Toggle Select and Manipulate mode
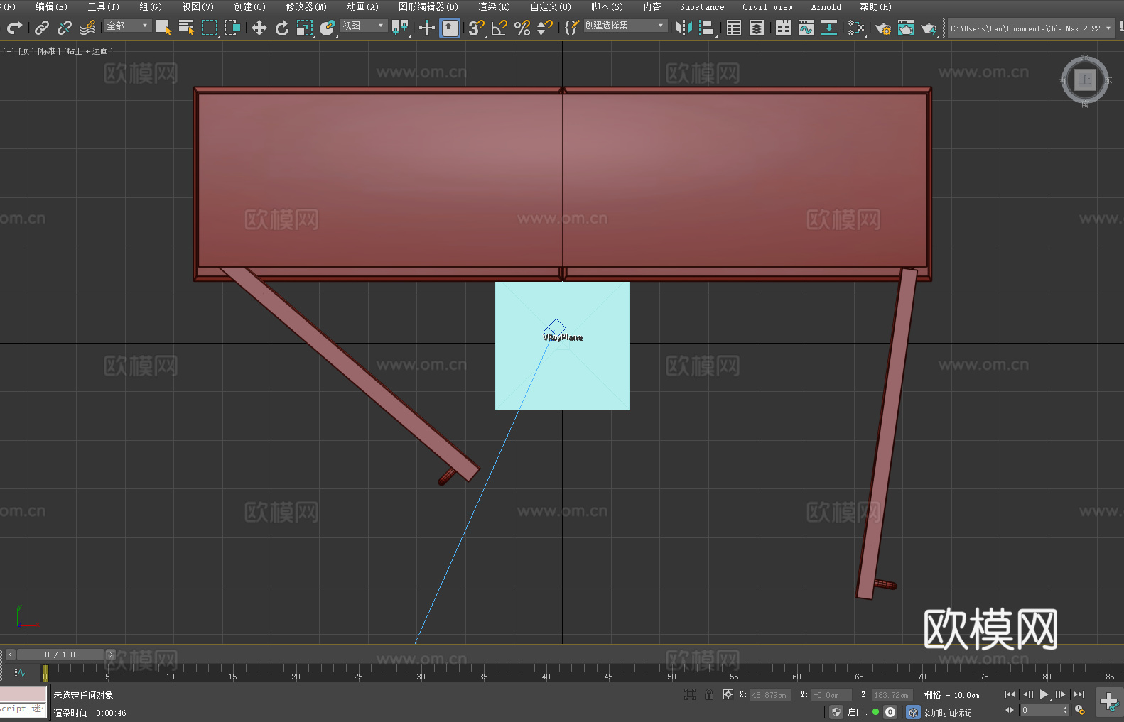The height and width of the screenshot is (722, 1124). coord(427,28)
